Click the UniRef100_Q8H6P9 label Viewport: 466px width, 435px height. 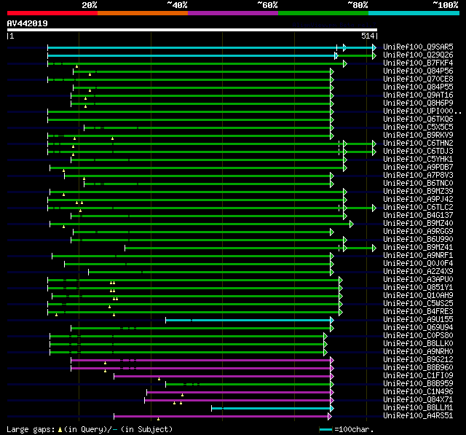418,103
